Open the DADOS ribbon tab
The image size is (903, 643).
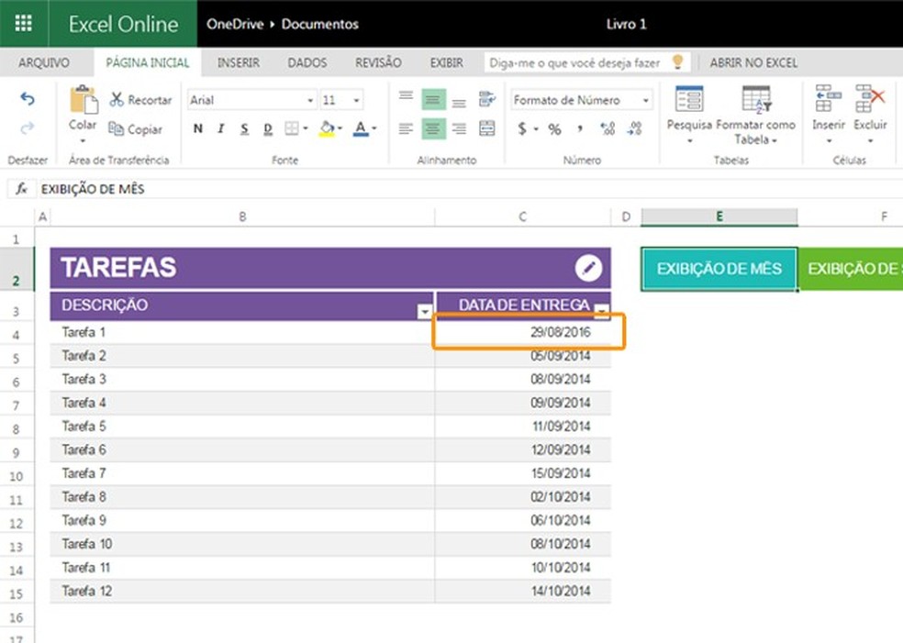pyautogui.click(x=307, y=63)
